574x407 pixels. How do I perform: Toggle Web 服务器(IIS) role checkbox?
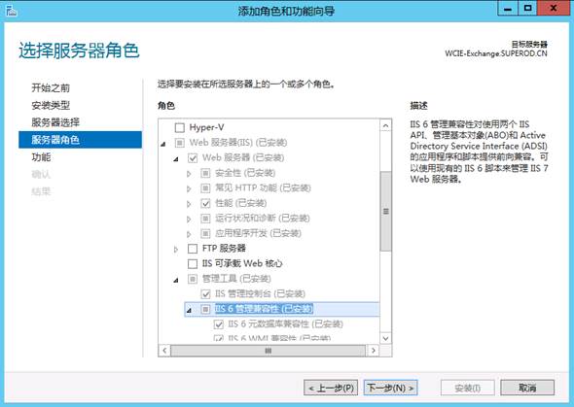[179, 143]
